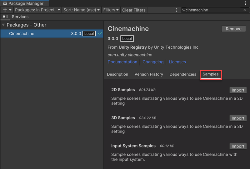Import the 2D Samples

(238, 90)
